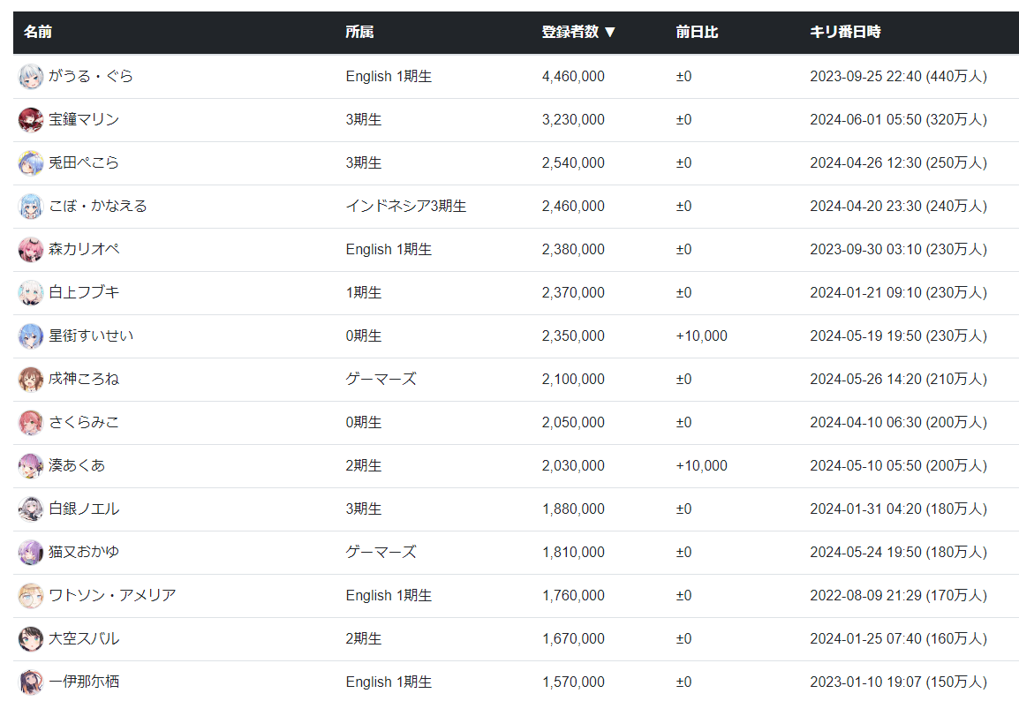Open 白銀ノエル name link
The image size is (1019, 701).
coord(84,509)
